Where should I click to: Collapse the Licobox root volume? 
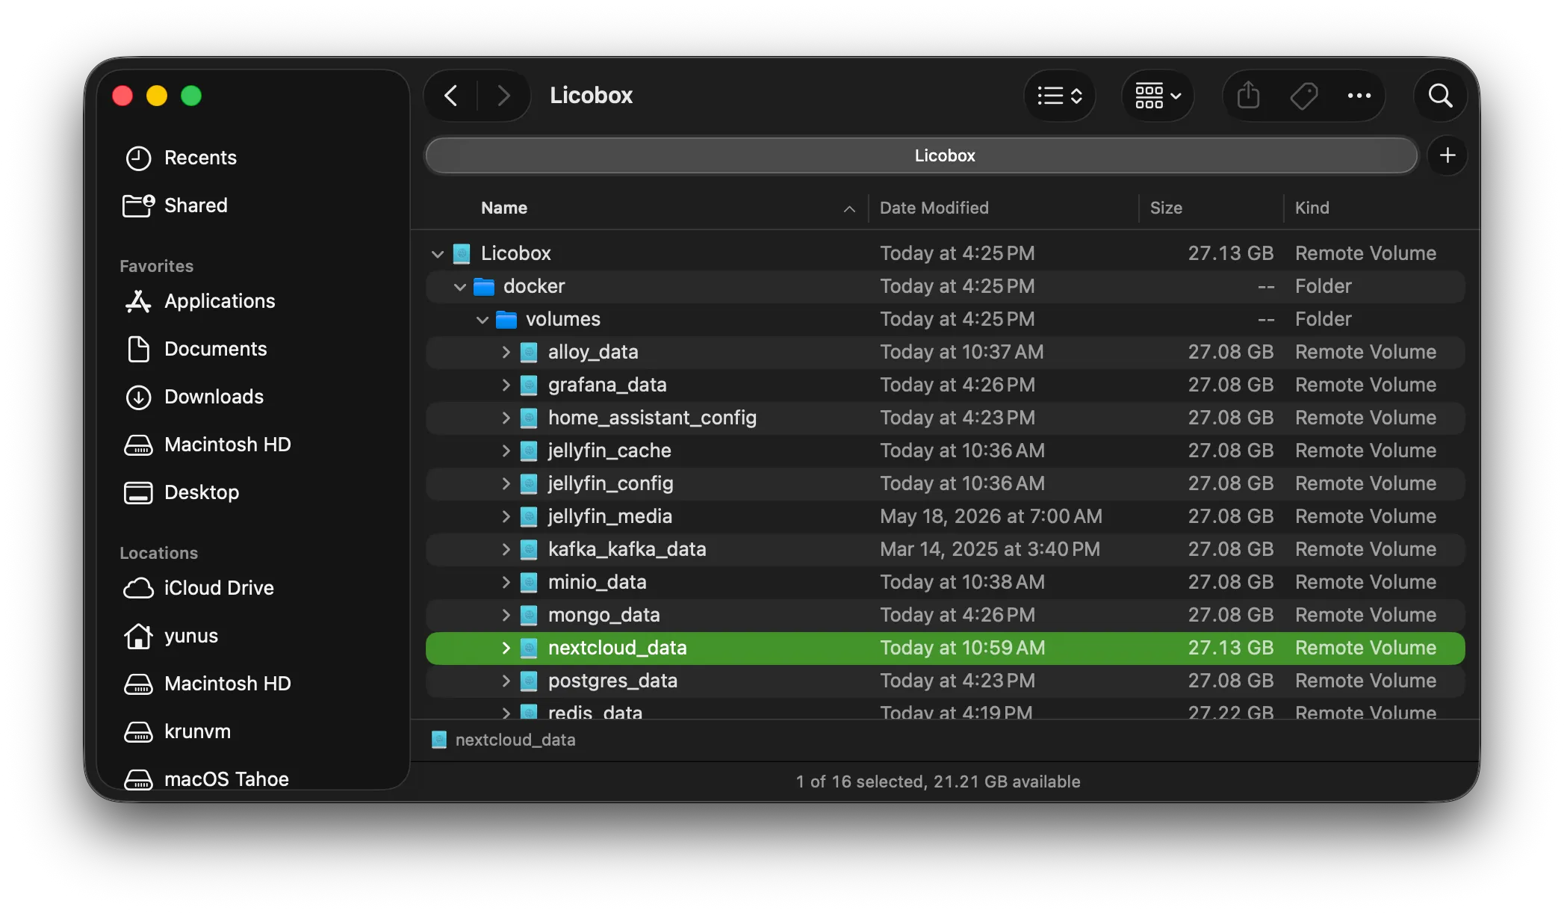438,254
